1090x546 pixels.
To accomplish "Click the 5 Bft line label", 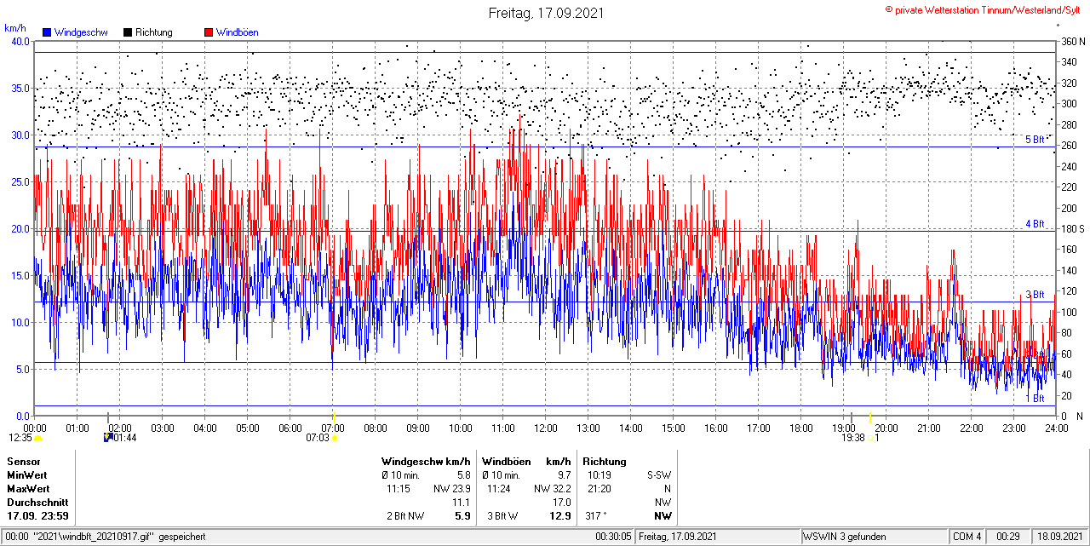I will coord(1035,140).
